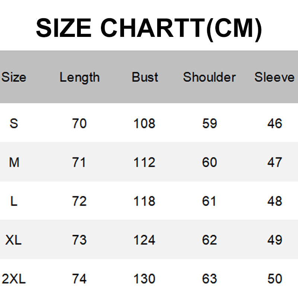Screen dimensions: 298x298
Task: Click sleeve value 49
Action: click(x=275, y=240)
